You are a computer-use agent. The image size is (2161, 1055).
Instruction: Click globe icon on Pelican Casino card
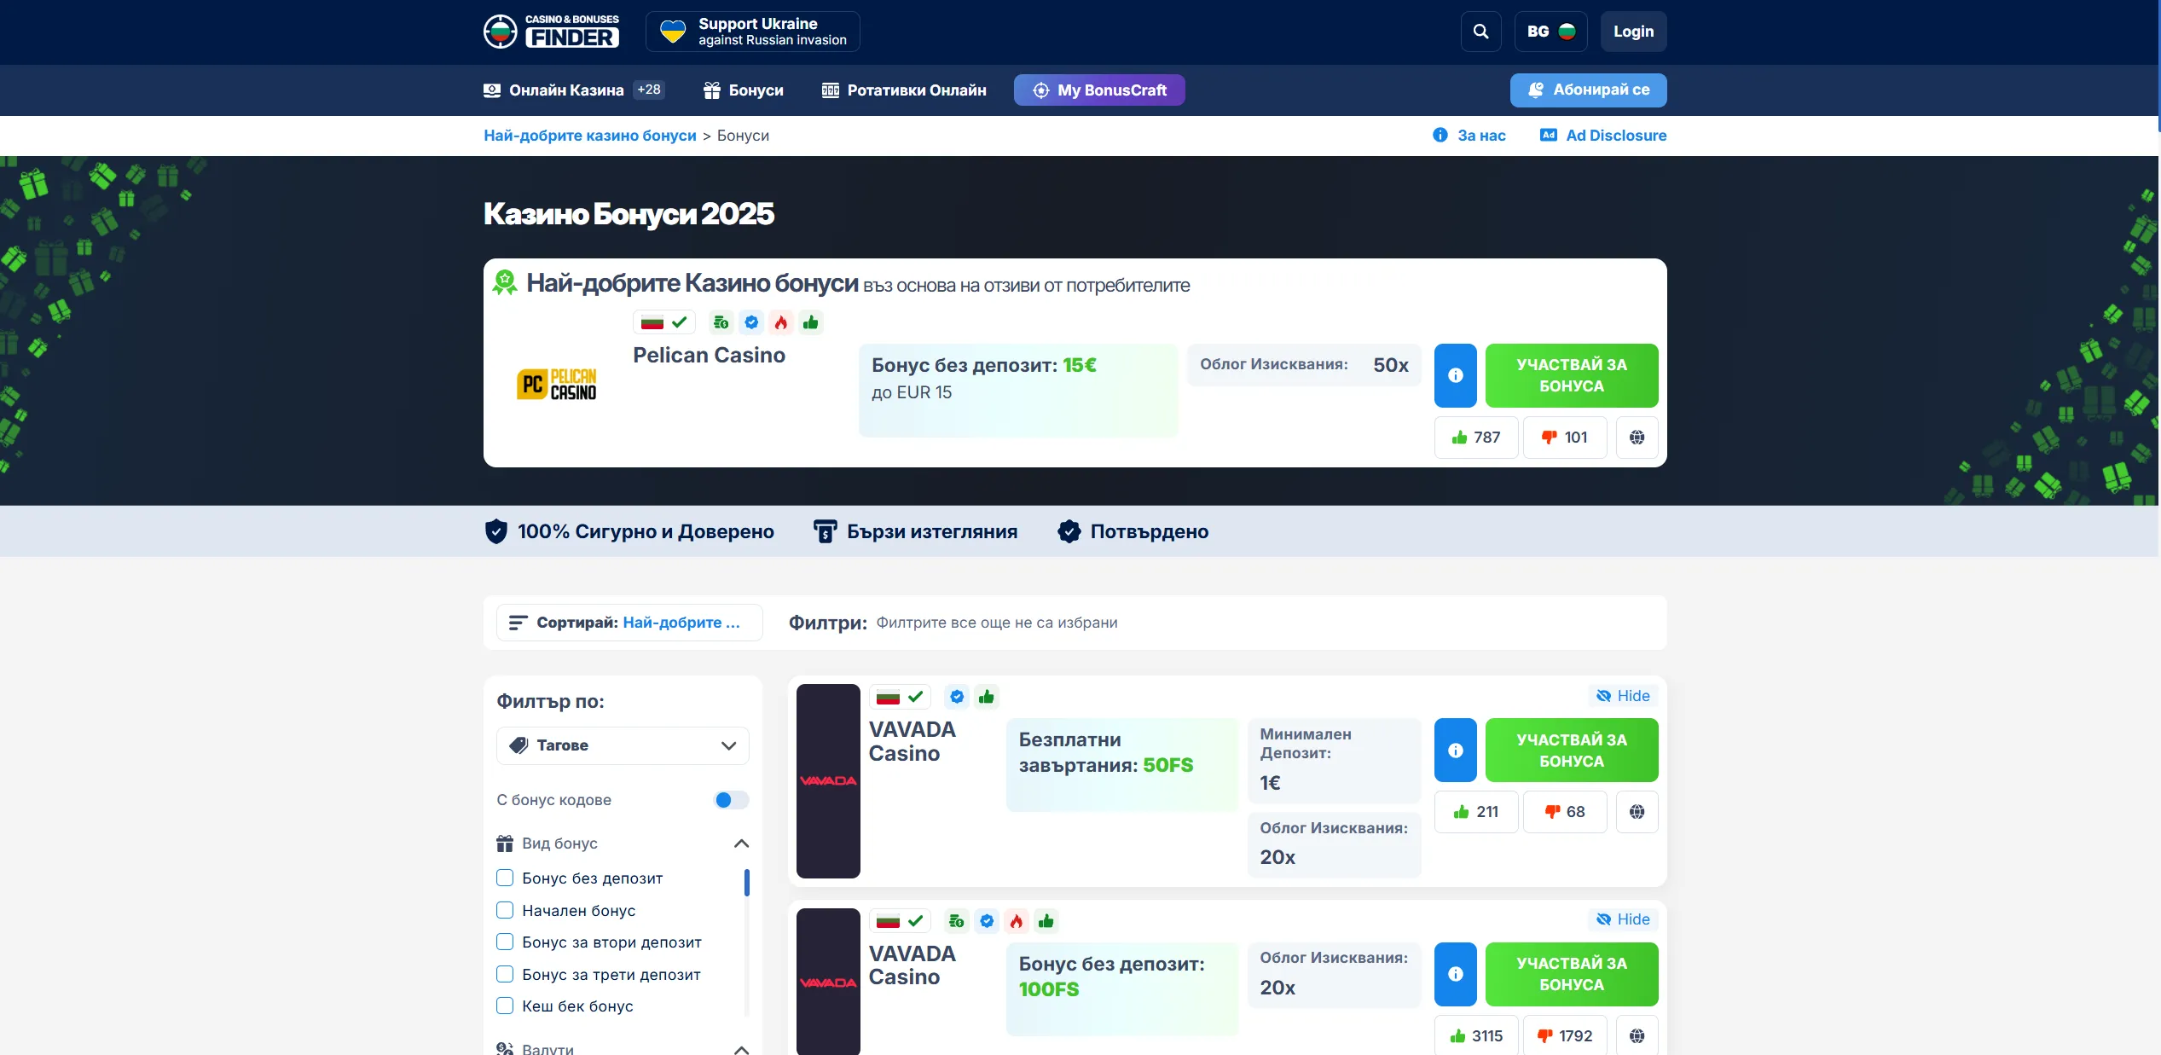pos(1637,438)
